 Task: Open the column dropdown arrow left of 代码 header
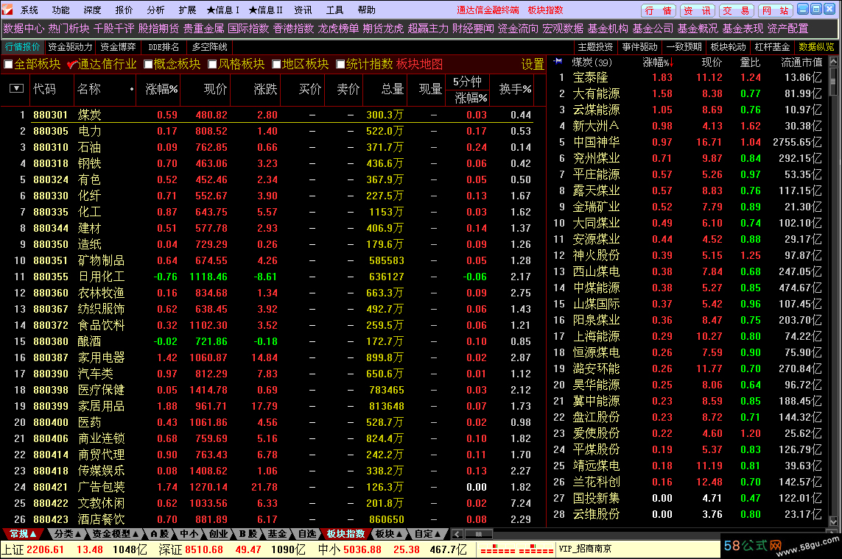click(16, 88)
